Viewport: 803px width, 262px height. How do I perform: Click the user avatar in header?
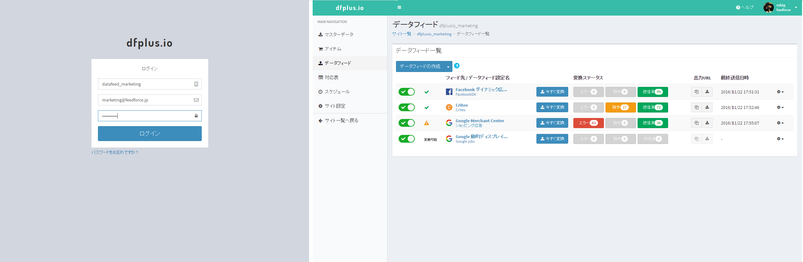(768, 7)
